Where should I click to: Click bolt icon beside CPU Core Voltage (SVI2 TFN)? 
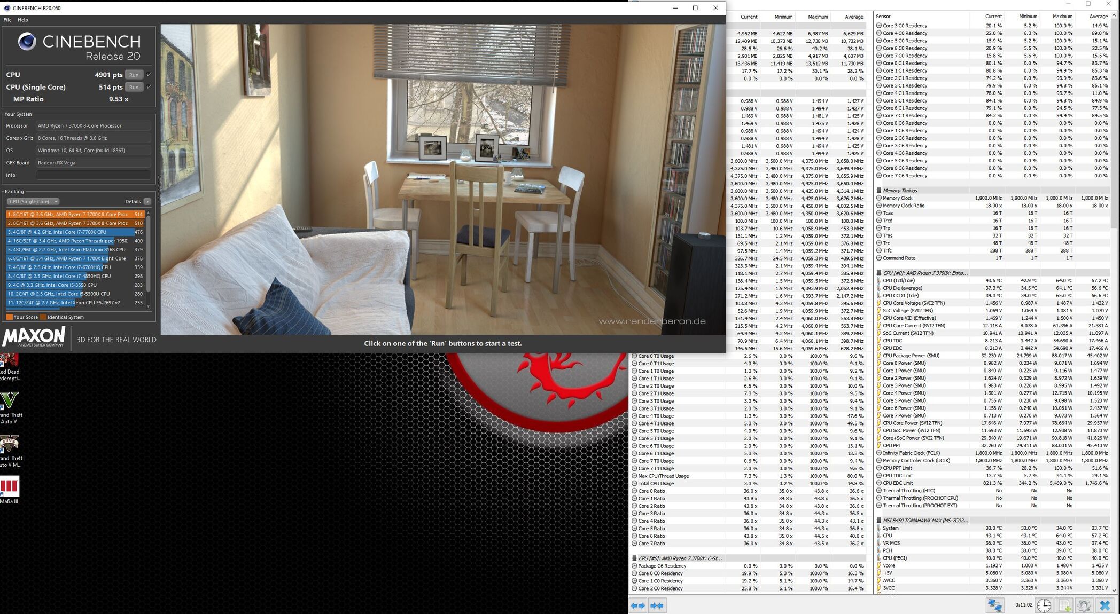click(879, 303)
